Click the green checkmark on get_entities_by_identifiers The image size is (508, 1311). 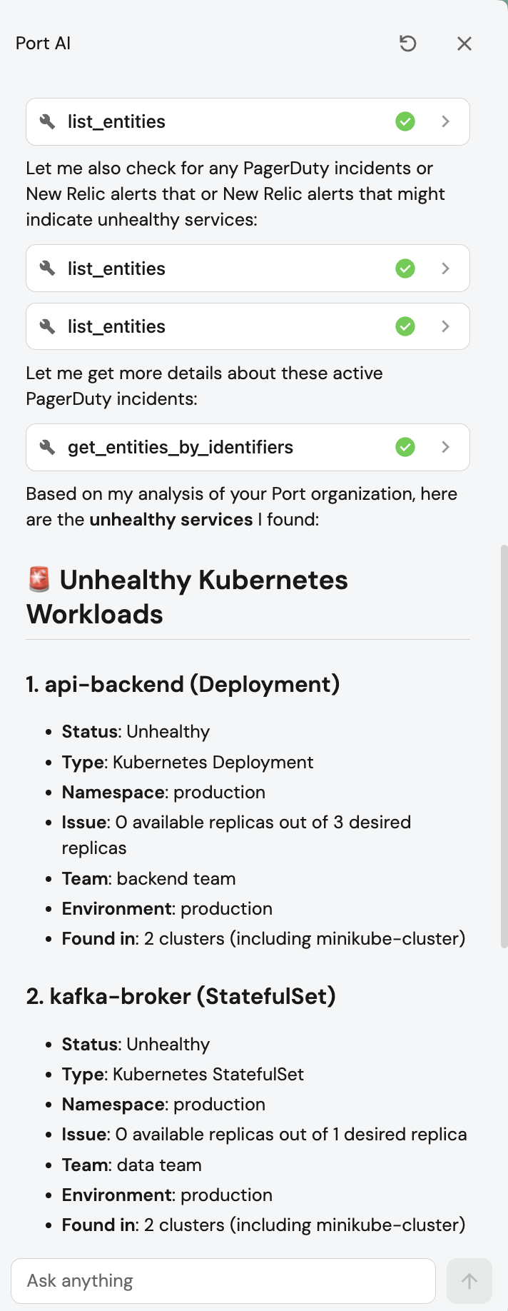(405, 447)
